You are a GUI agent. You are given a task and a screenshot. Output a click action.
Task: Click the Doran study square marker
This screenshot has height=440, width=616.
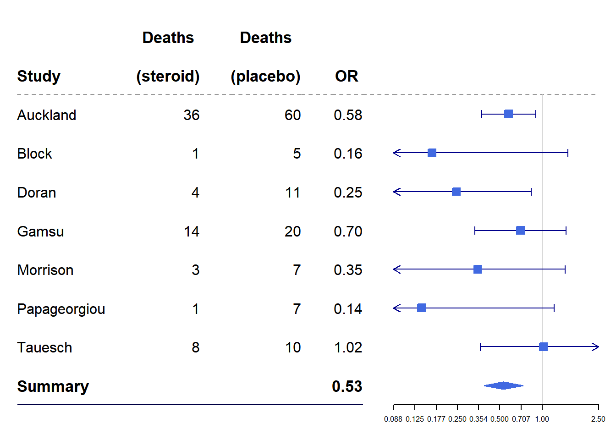pos(456,192)
